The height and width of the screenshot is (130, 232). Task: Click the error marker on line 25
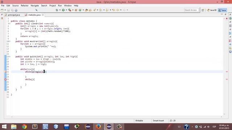pos(5,79)
